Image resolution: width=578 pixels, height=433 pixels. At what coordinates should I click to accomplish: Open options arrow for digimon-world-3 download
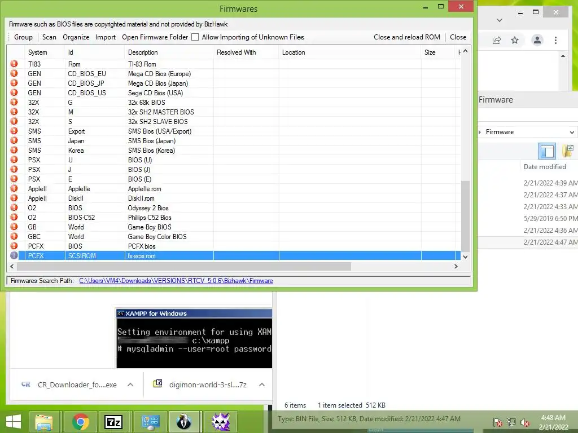click(262, 385)
